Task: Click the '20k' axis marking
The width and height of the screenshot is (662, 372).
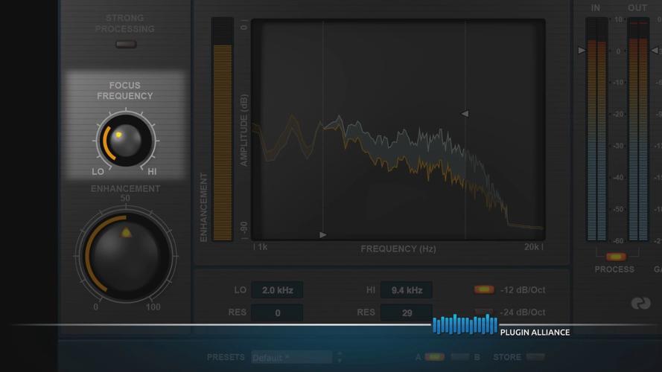Action: (532, 247)
